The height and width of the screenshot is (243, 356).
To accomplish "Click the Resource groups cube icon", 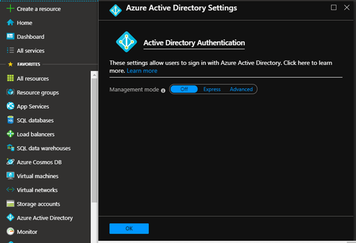I will point(10,92).
